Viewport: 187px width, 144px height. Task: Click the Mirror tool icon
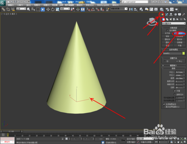[131, 9]
